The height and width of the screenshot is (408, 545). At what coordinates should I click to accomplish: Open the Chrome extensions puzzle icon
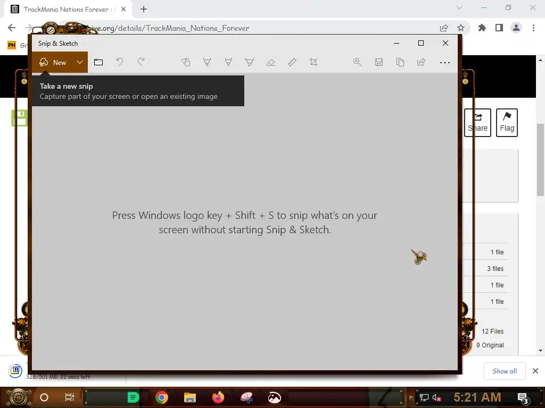click(482, 28)
